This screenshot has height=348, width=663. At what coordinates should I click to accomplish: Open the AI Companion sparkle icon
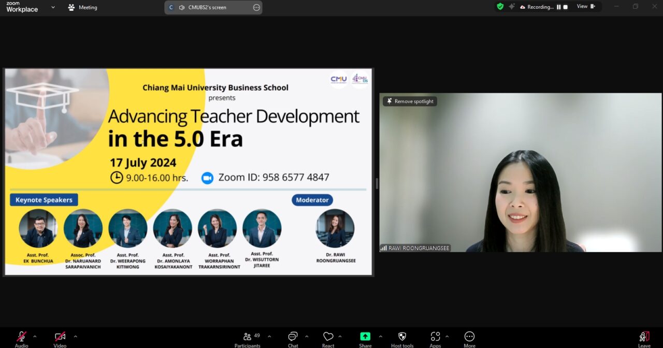click(512, 7)
